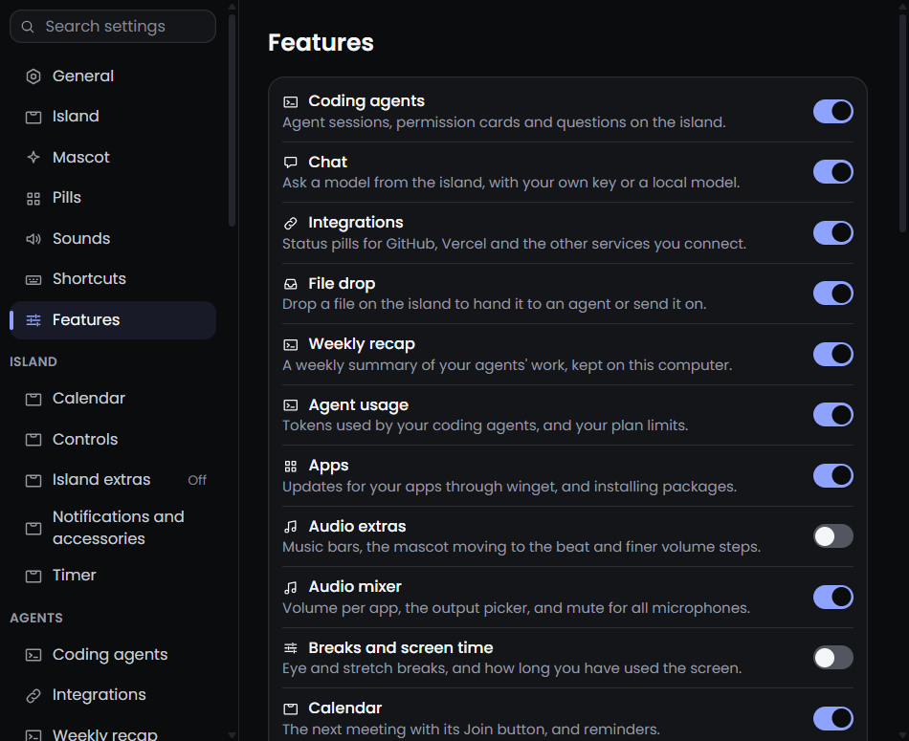Click the ISLAND section header text

[x=33, y=361]
